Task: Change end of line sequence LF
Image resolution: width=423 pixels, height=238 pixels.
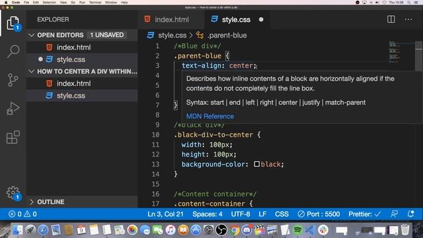Action: coord(262,214)
